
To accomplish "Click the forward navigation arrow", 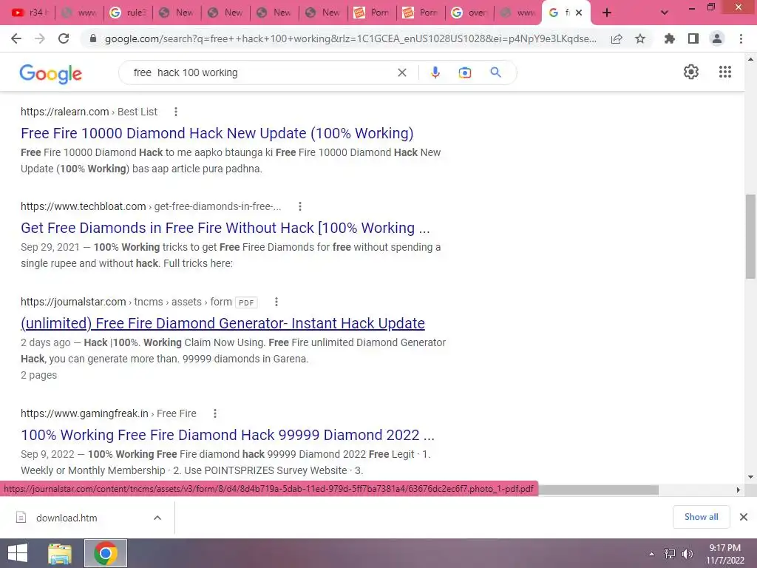I will (40, 38).
